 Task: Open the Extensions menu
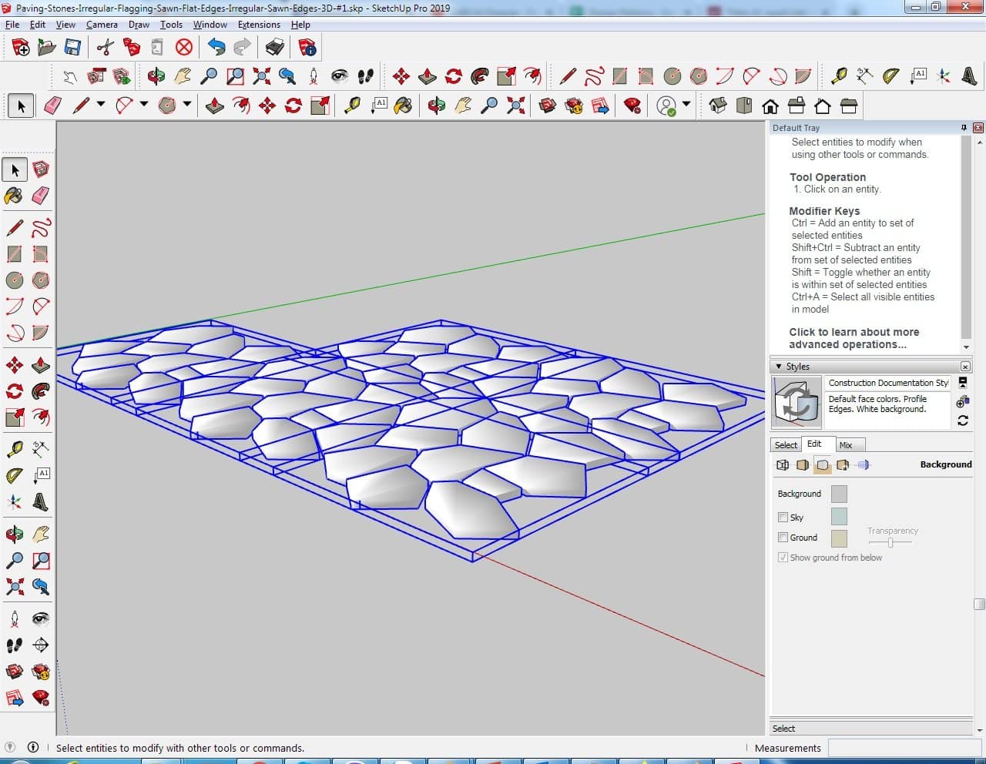tap(259, 25)
